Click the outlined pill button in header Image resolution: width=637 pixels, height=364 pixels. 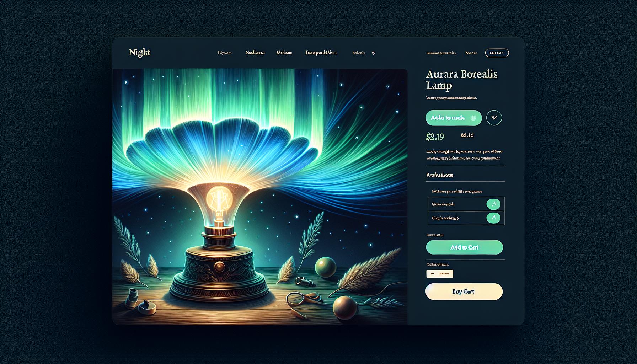coord(497,53)
